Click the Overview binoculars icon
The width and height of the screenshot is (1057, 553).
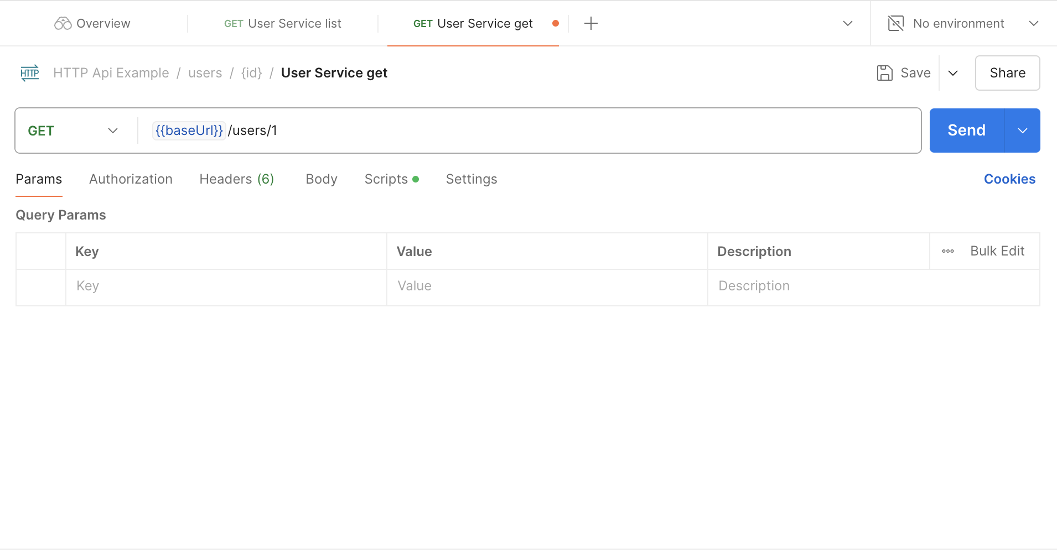point(63,23)
